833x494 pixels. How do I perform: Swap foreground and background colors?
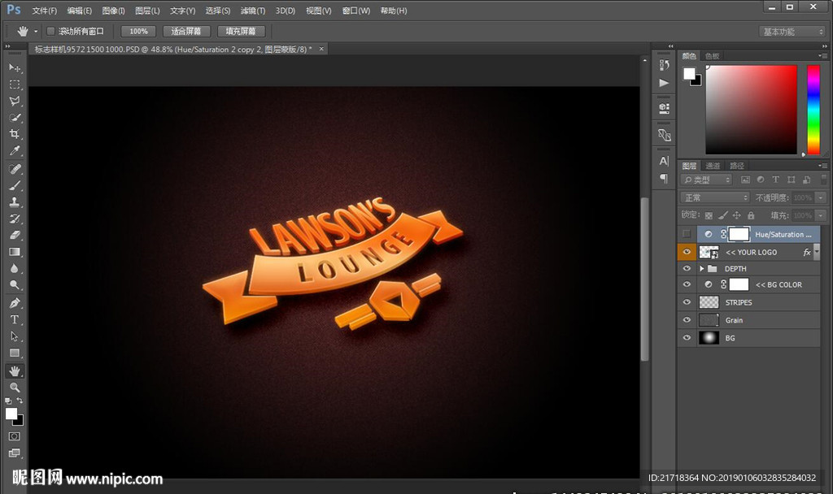tap(20, 401)
